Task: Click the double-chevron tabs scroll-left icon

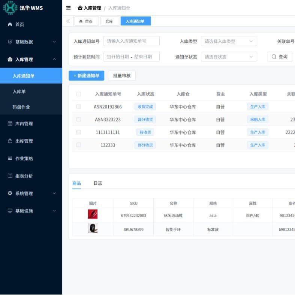Action: 68,21
